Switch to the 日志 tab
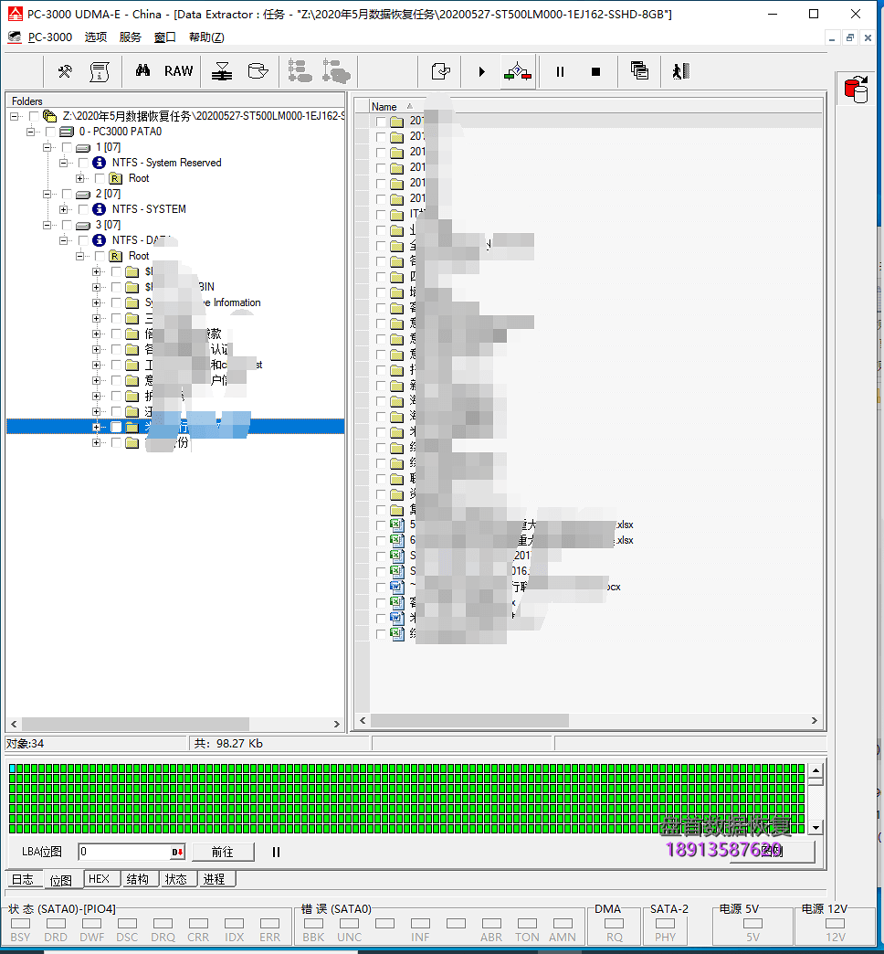Viewport: 884px width, 954px height. [x=23, y=879]
